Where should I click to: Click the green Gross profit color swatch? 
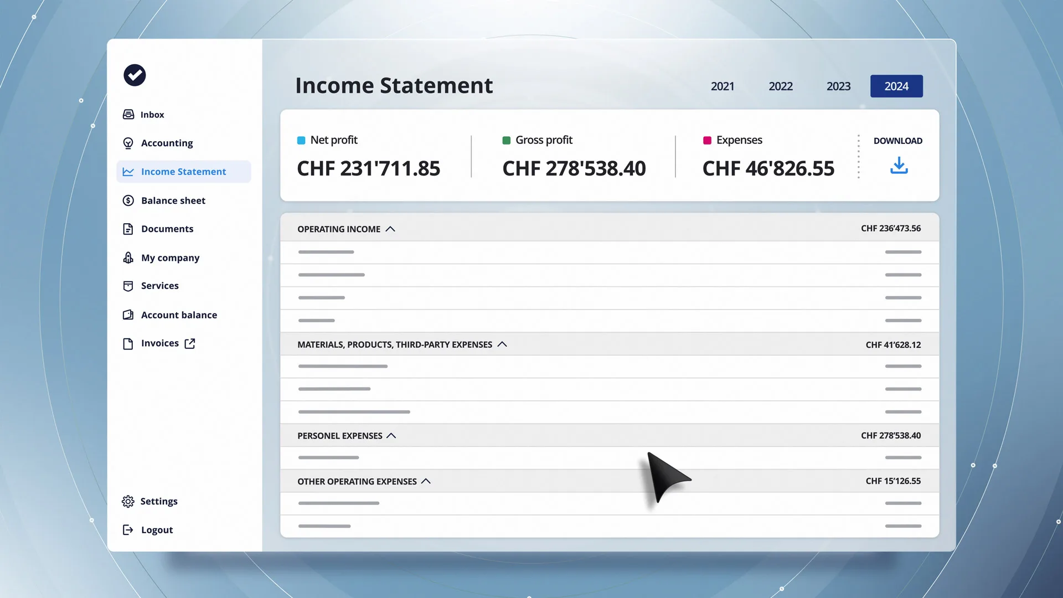(506, 141)
